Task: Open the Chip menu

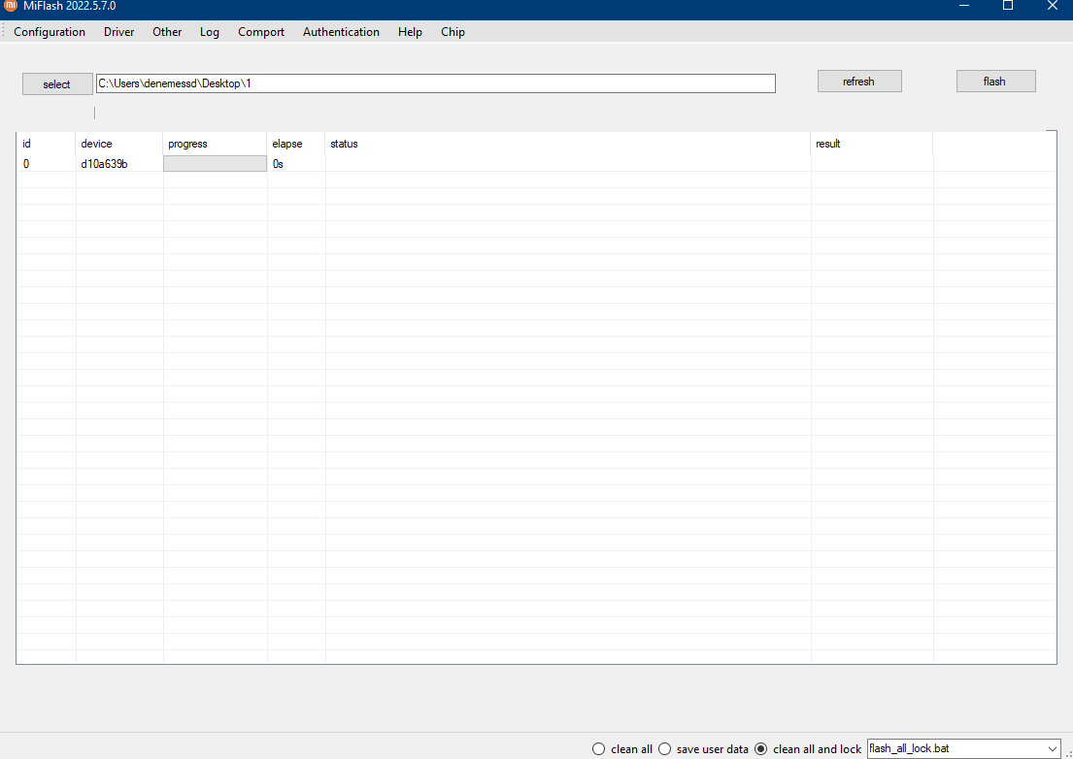Action: (453, 32)
